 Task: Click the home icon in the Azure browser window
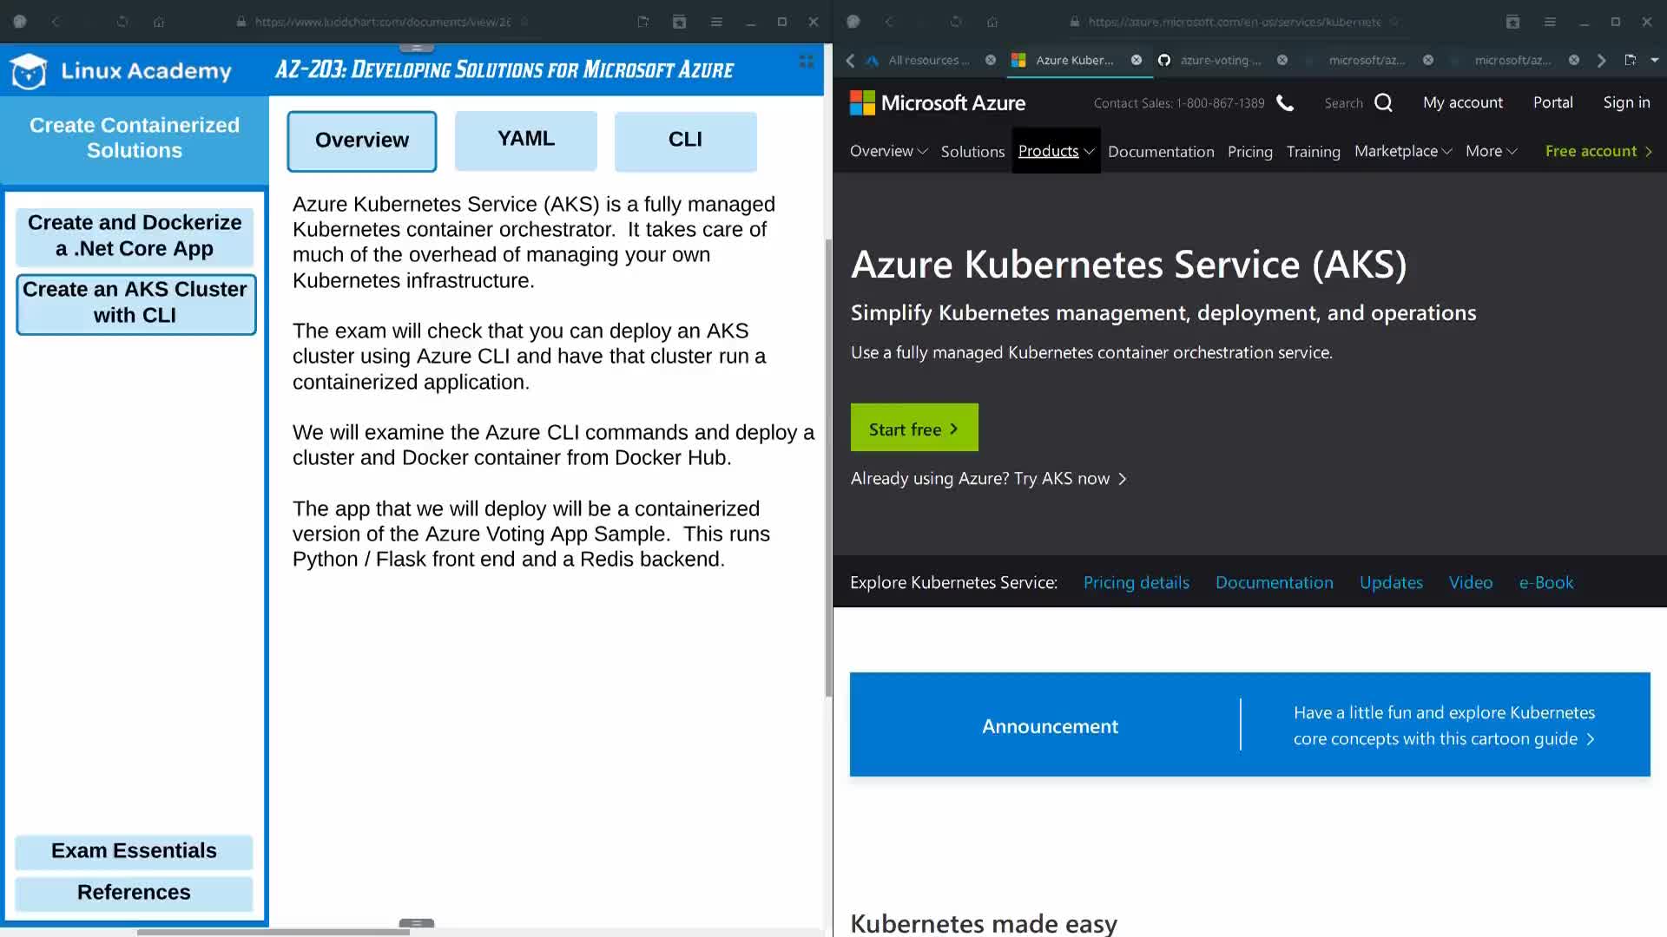pos(992,22)
